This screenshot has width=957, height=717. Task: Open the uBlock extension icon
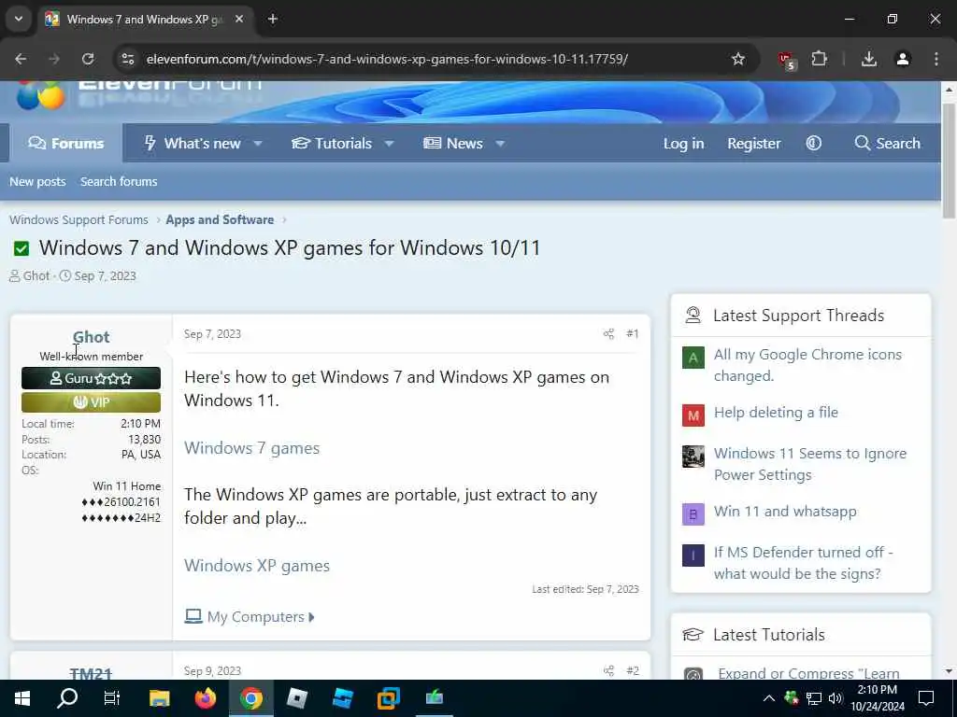(786, 60)
